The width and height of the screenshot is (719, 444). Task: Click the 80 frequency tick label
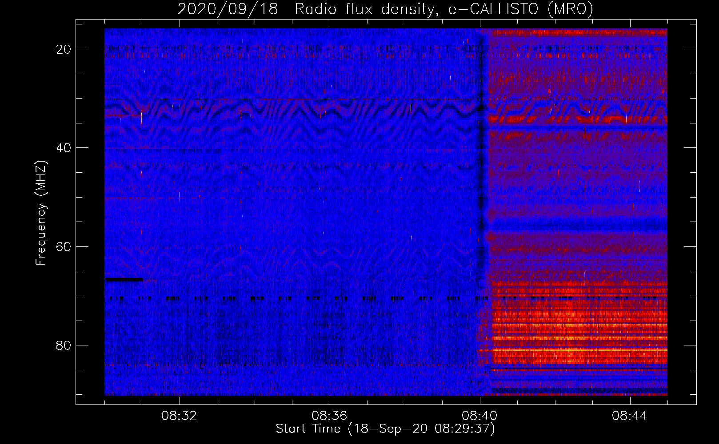(64, 345)
